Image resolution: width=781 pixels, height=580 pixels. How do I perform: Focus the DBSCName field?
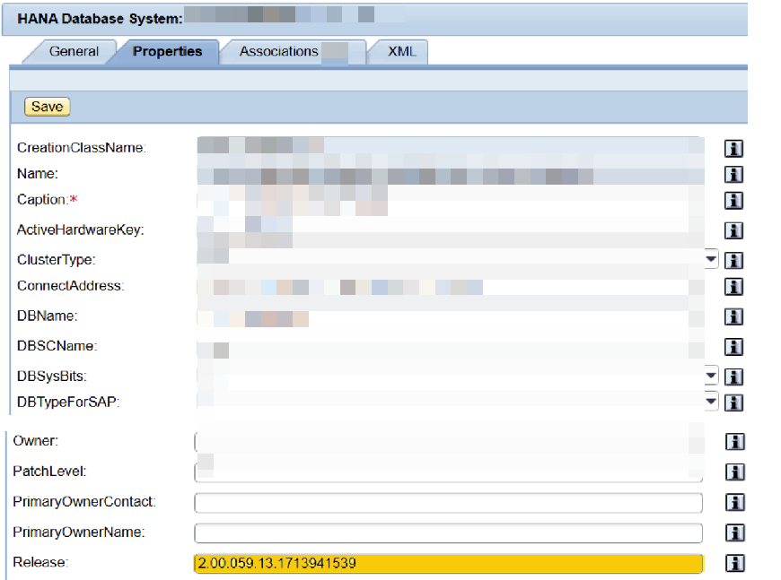(451, 347)
